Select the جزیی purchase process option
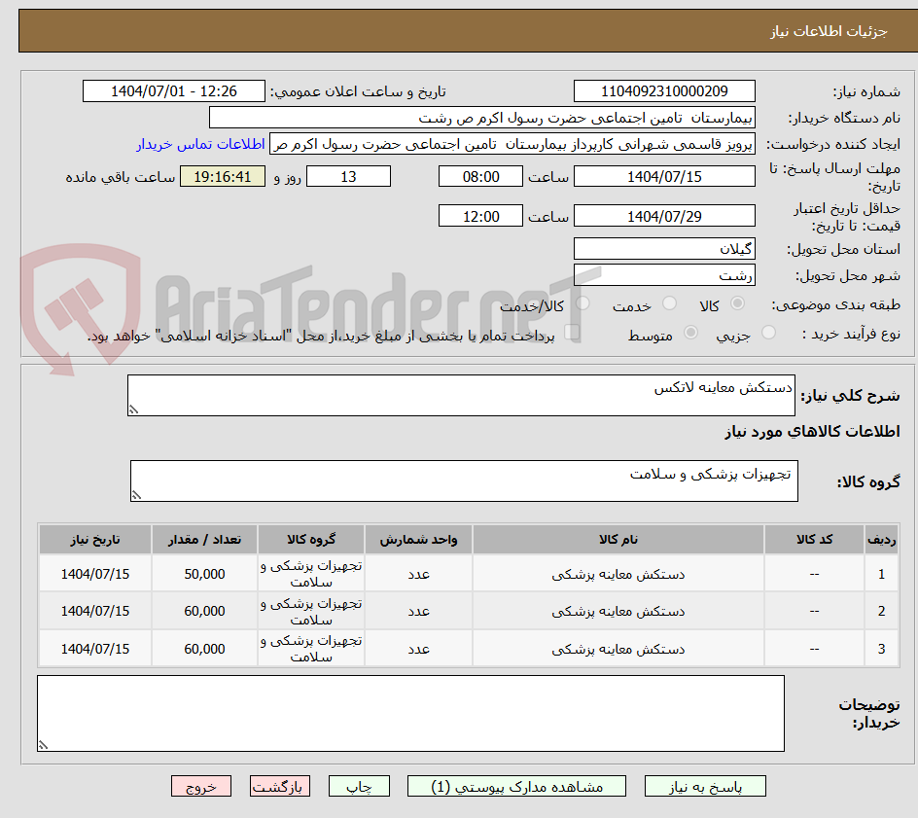 tap(767, 332)
